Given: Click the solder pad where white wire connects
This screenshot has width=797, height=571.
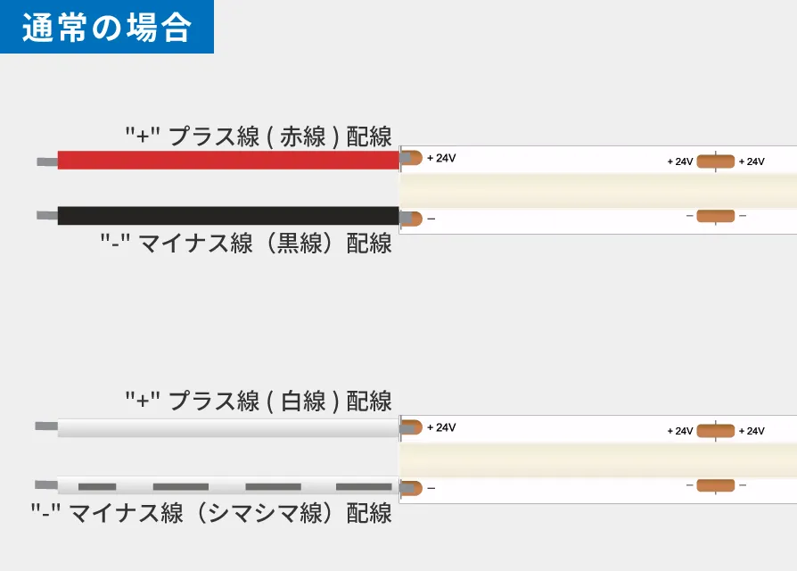Looking at the screenshot, I should point(411,427).
